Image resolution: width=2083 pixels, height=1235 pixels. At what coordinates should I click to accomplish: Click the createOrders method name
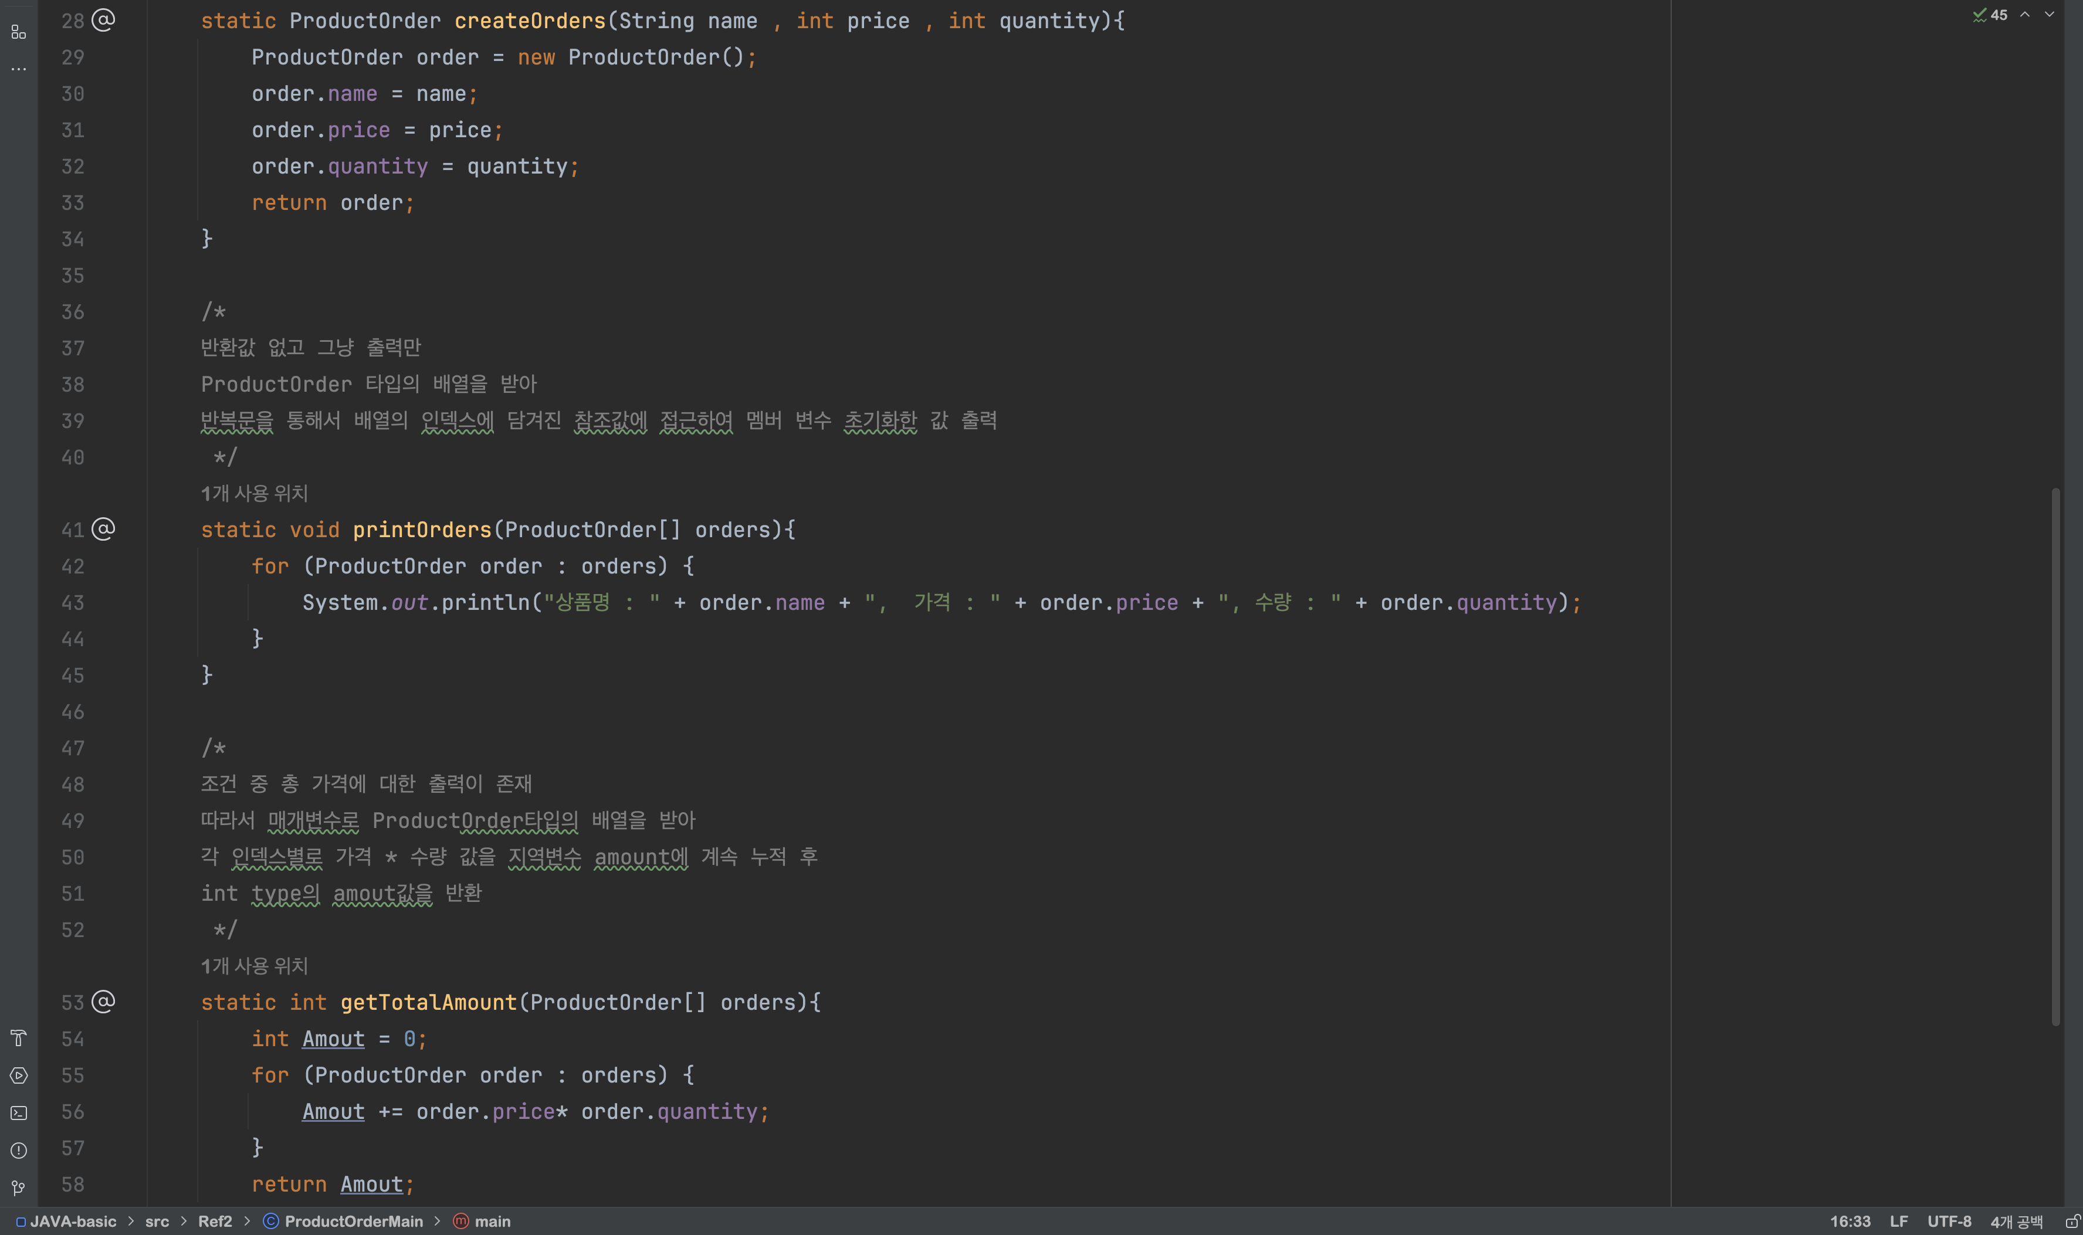(x=530, y=21)
